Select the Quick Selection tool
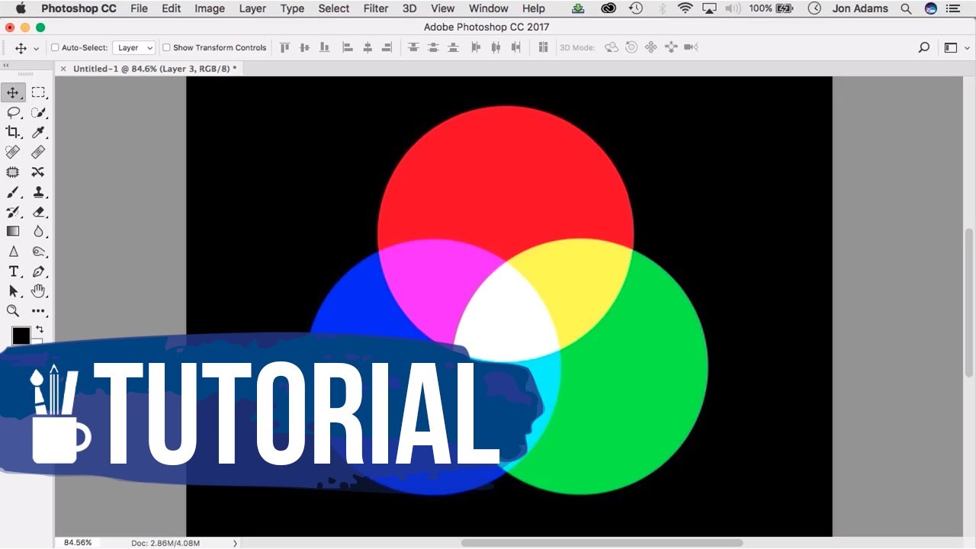This screenshot has height=549, width=976. point(38,113)
